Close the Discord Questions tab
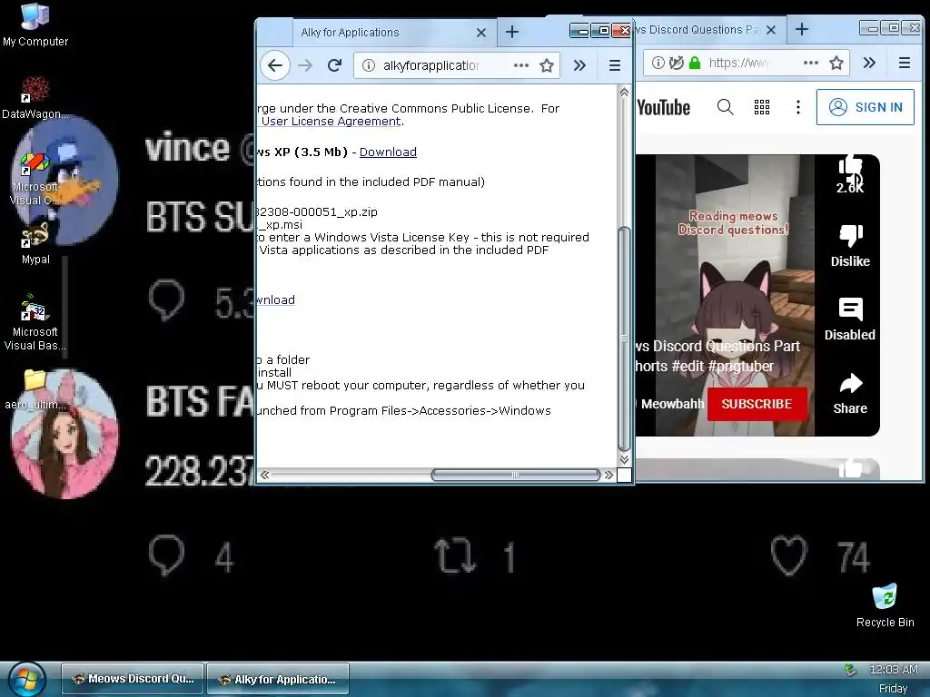Screen dimensions: 930x697 [771, 30]
